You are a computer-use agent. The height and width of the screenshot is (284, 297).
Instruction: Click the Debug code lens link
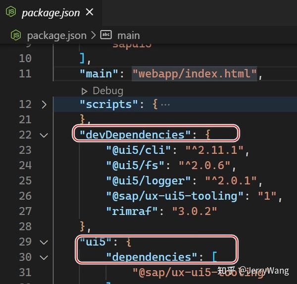[x=108, y=91]
